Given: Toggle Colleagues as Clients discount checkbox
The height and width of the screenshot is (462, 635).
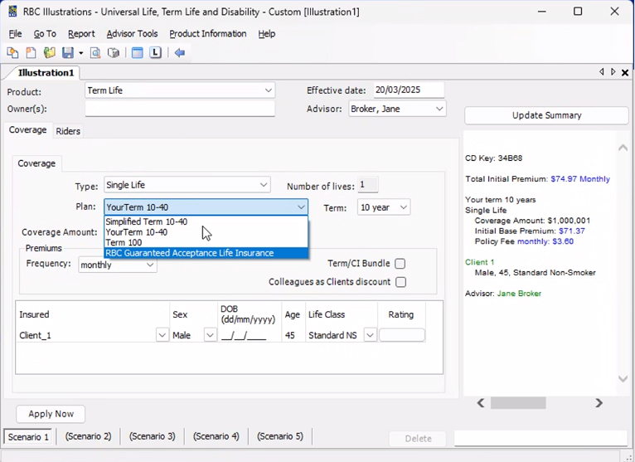Looking at the screenshot, I should 400,282.
